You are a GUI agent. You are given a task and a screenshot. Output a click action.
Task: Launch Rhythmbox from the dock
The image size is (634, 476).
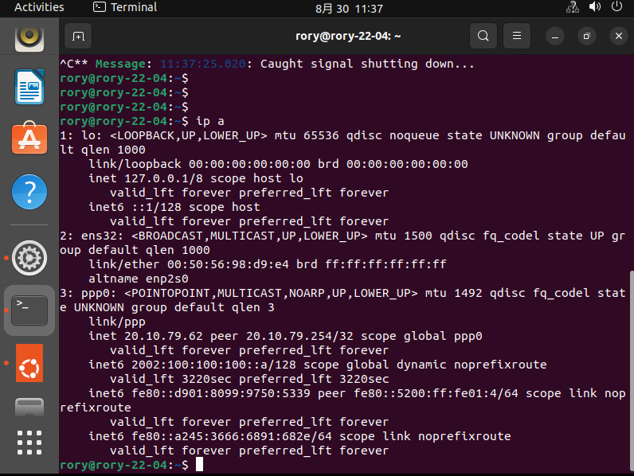[29, 36]
